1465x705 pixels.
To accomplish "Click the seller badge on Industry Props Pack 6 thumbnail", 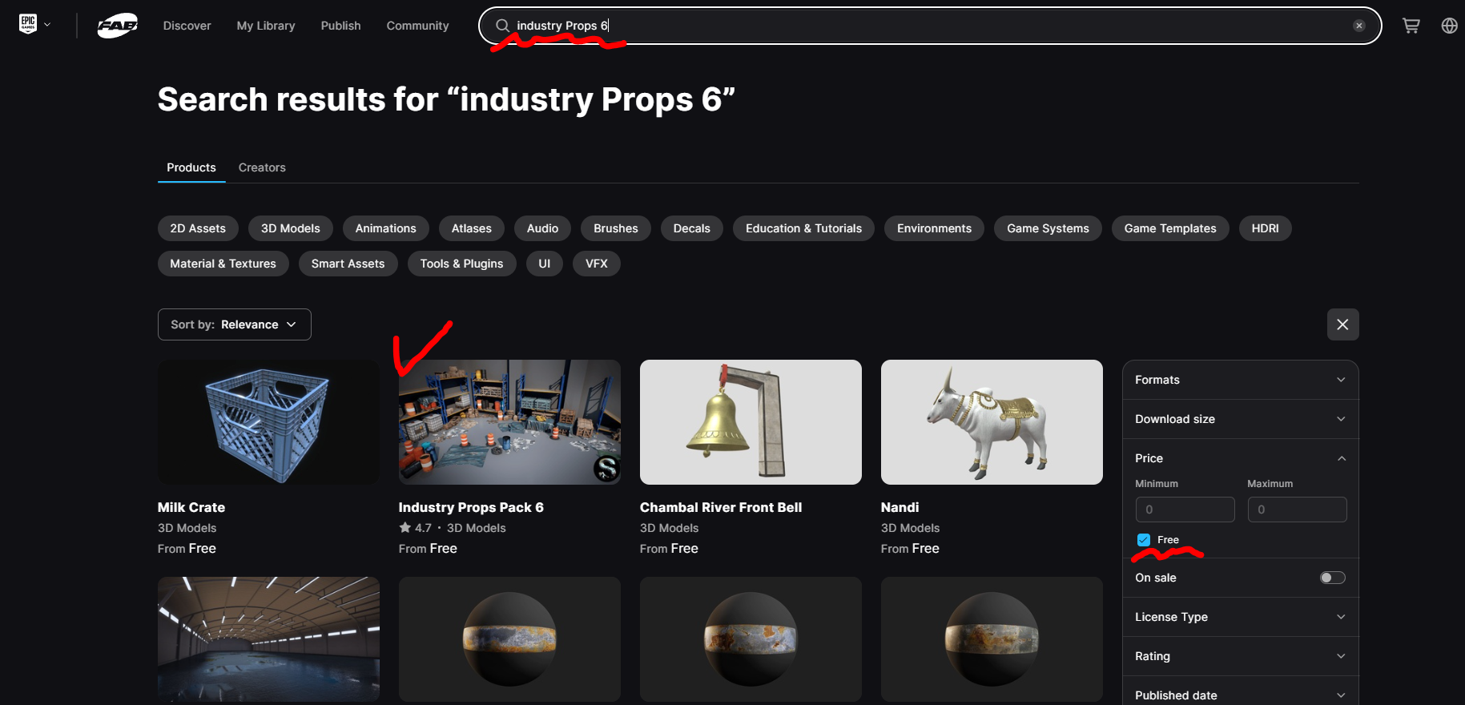I will click(606, 469).
